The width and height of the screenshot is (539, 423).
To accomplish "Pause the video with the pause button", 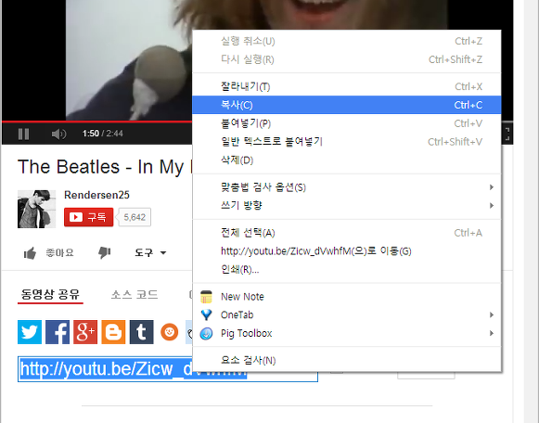I will tap(23, 134).
